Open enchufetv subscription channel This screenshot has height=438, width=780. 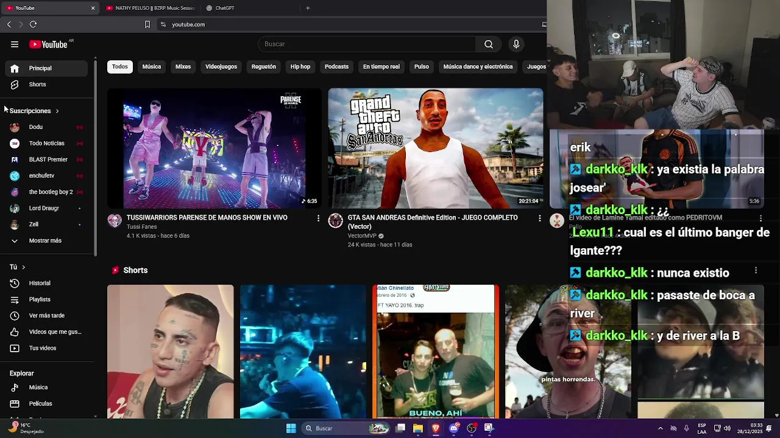48,176
